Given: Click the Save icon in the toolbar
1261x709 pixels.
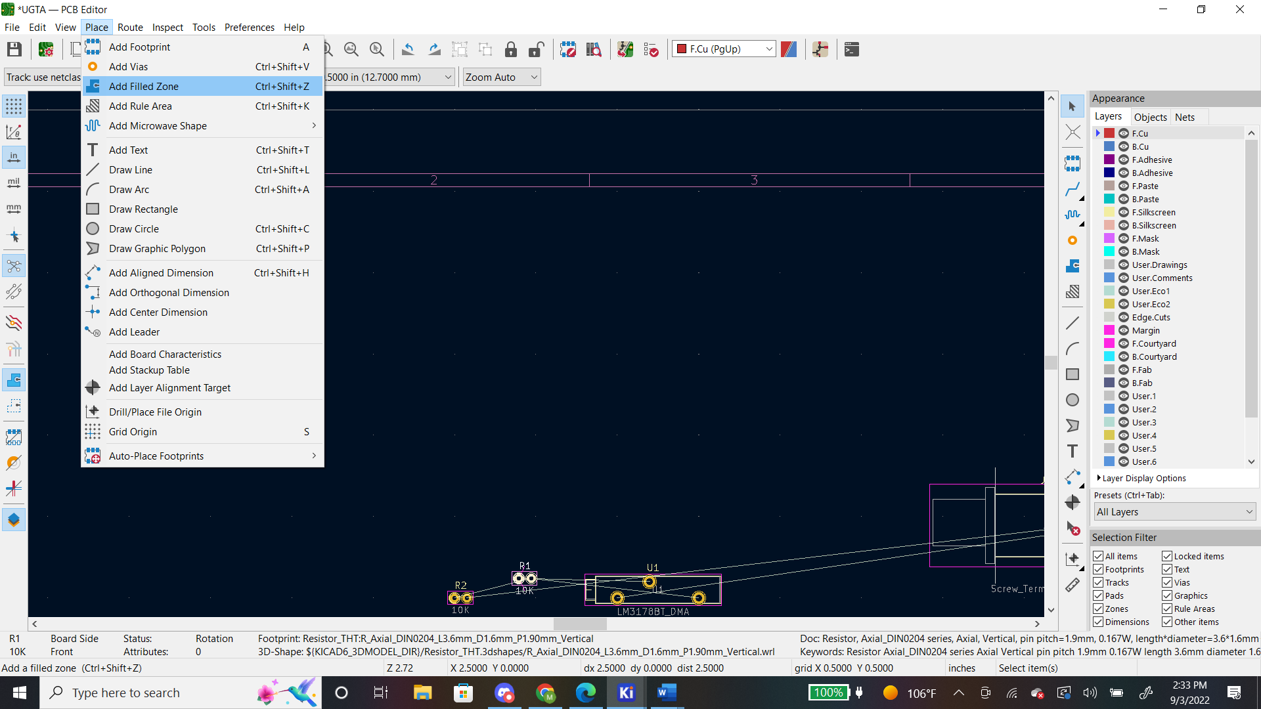Looking at the screenshot, I should (14, 49).
